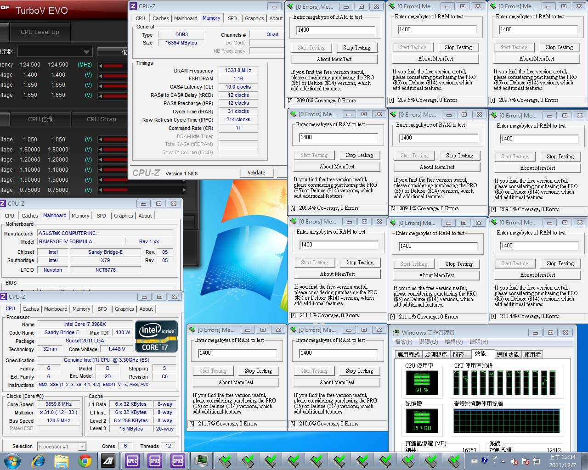The height and width of the screenshot is (470, 588).
Task: Select the Caches tab in the CPU-Z memory window
Action: coord(160,18)
